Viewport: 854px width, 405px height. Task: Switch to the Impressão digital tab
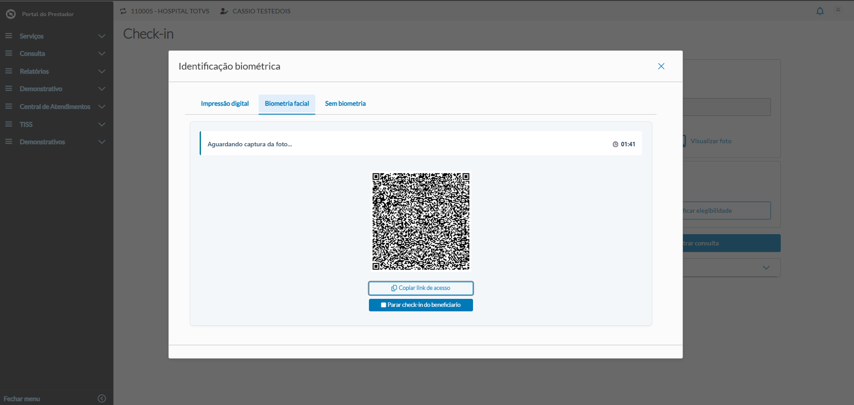click(x=225, y=104)
